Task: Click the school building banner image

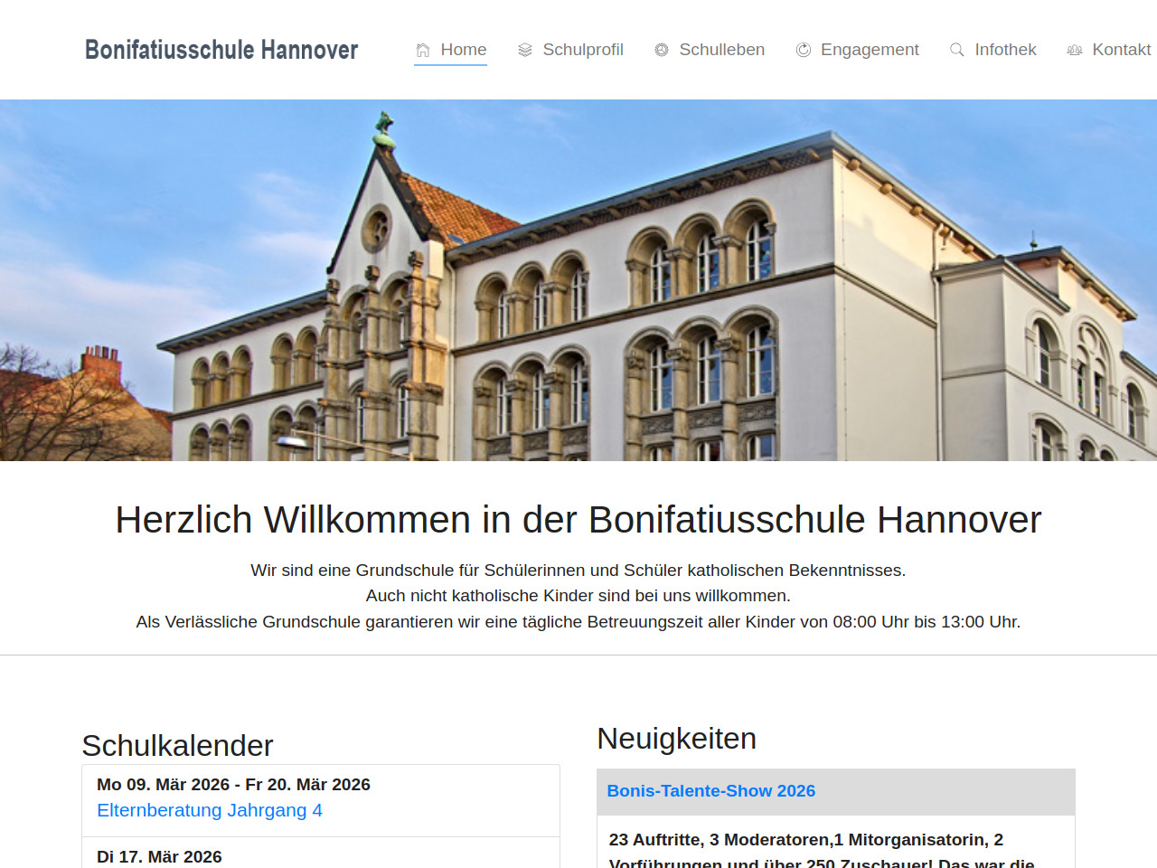Action: 578,280
